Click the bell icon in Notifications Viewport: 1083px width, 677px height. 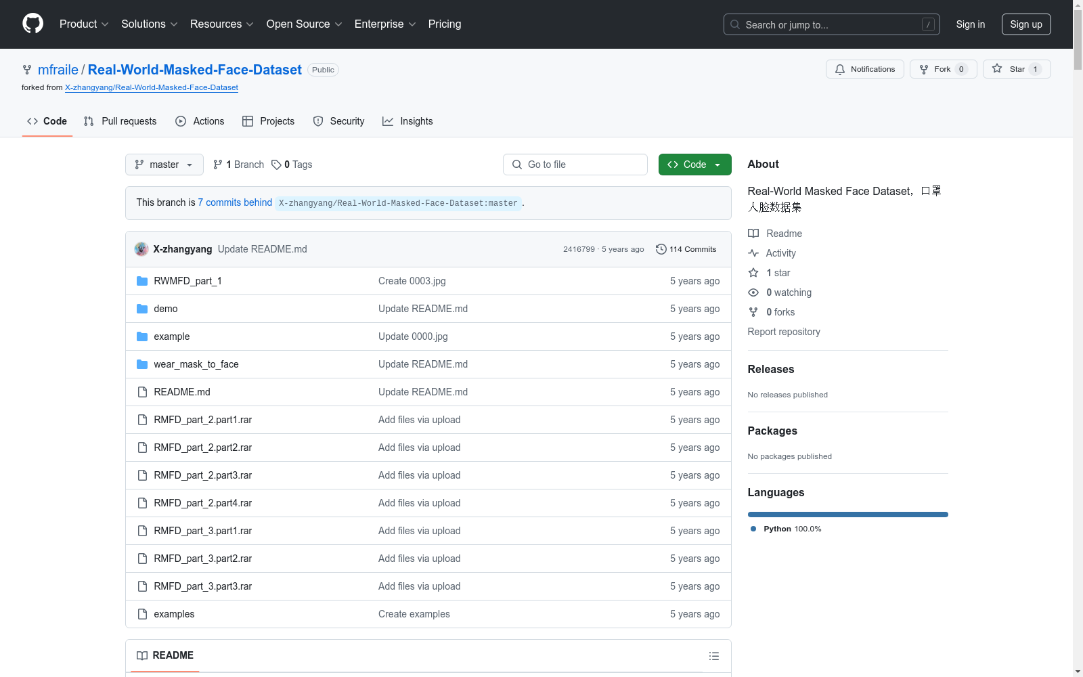(x=840, y=69)
